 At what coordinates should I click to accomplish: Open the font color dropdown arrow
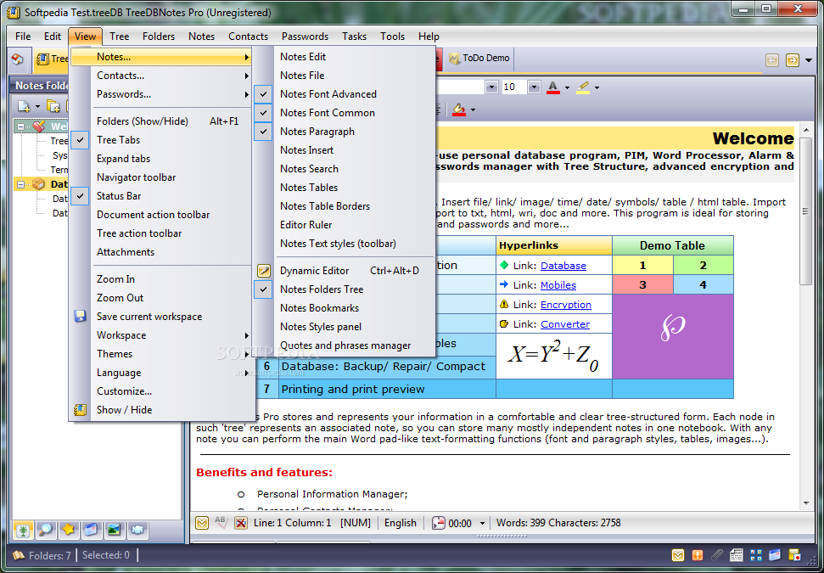[567, 87]
